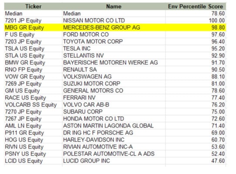
Task: Select the BAYERISCHE MOTOREN WERKE AG cell
Action: tap(114, 63)
